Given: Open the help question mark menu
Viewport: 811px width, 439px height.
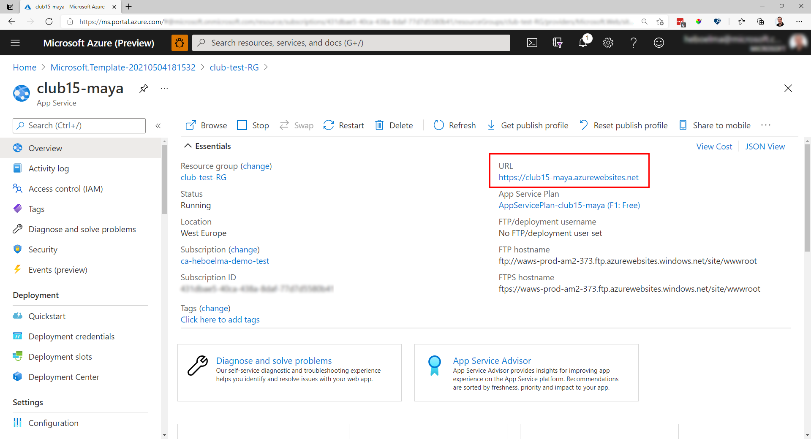Looking at the screenshot, I should tap(634, 43).
